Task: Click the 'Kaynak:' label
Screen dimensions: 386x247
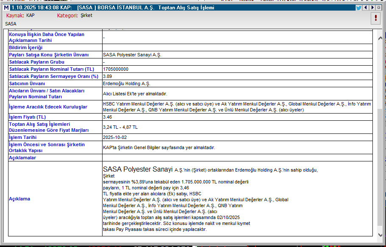Action: [x=15, y=16]
